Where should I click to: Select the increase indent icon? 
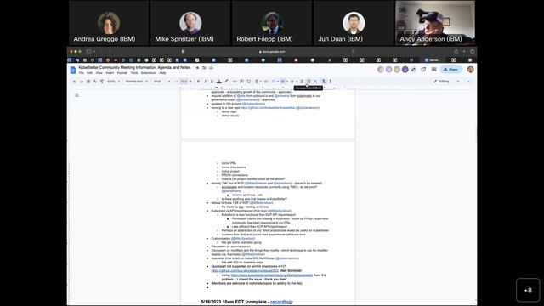pos(309,82)
